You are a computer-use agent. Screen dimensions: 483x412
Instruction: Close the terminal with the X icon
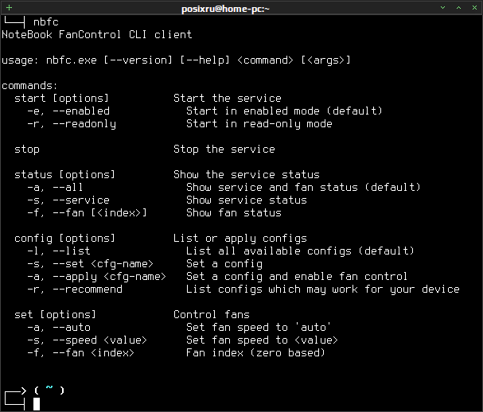pos(474,8)
